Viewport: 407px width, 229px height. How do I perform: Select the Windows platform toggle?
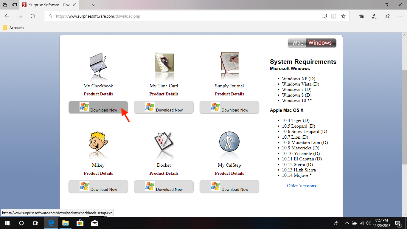point(320,43)
